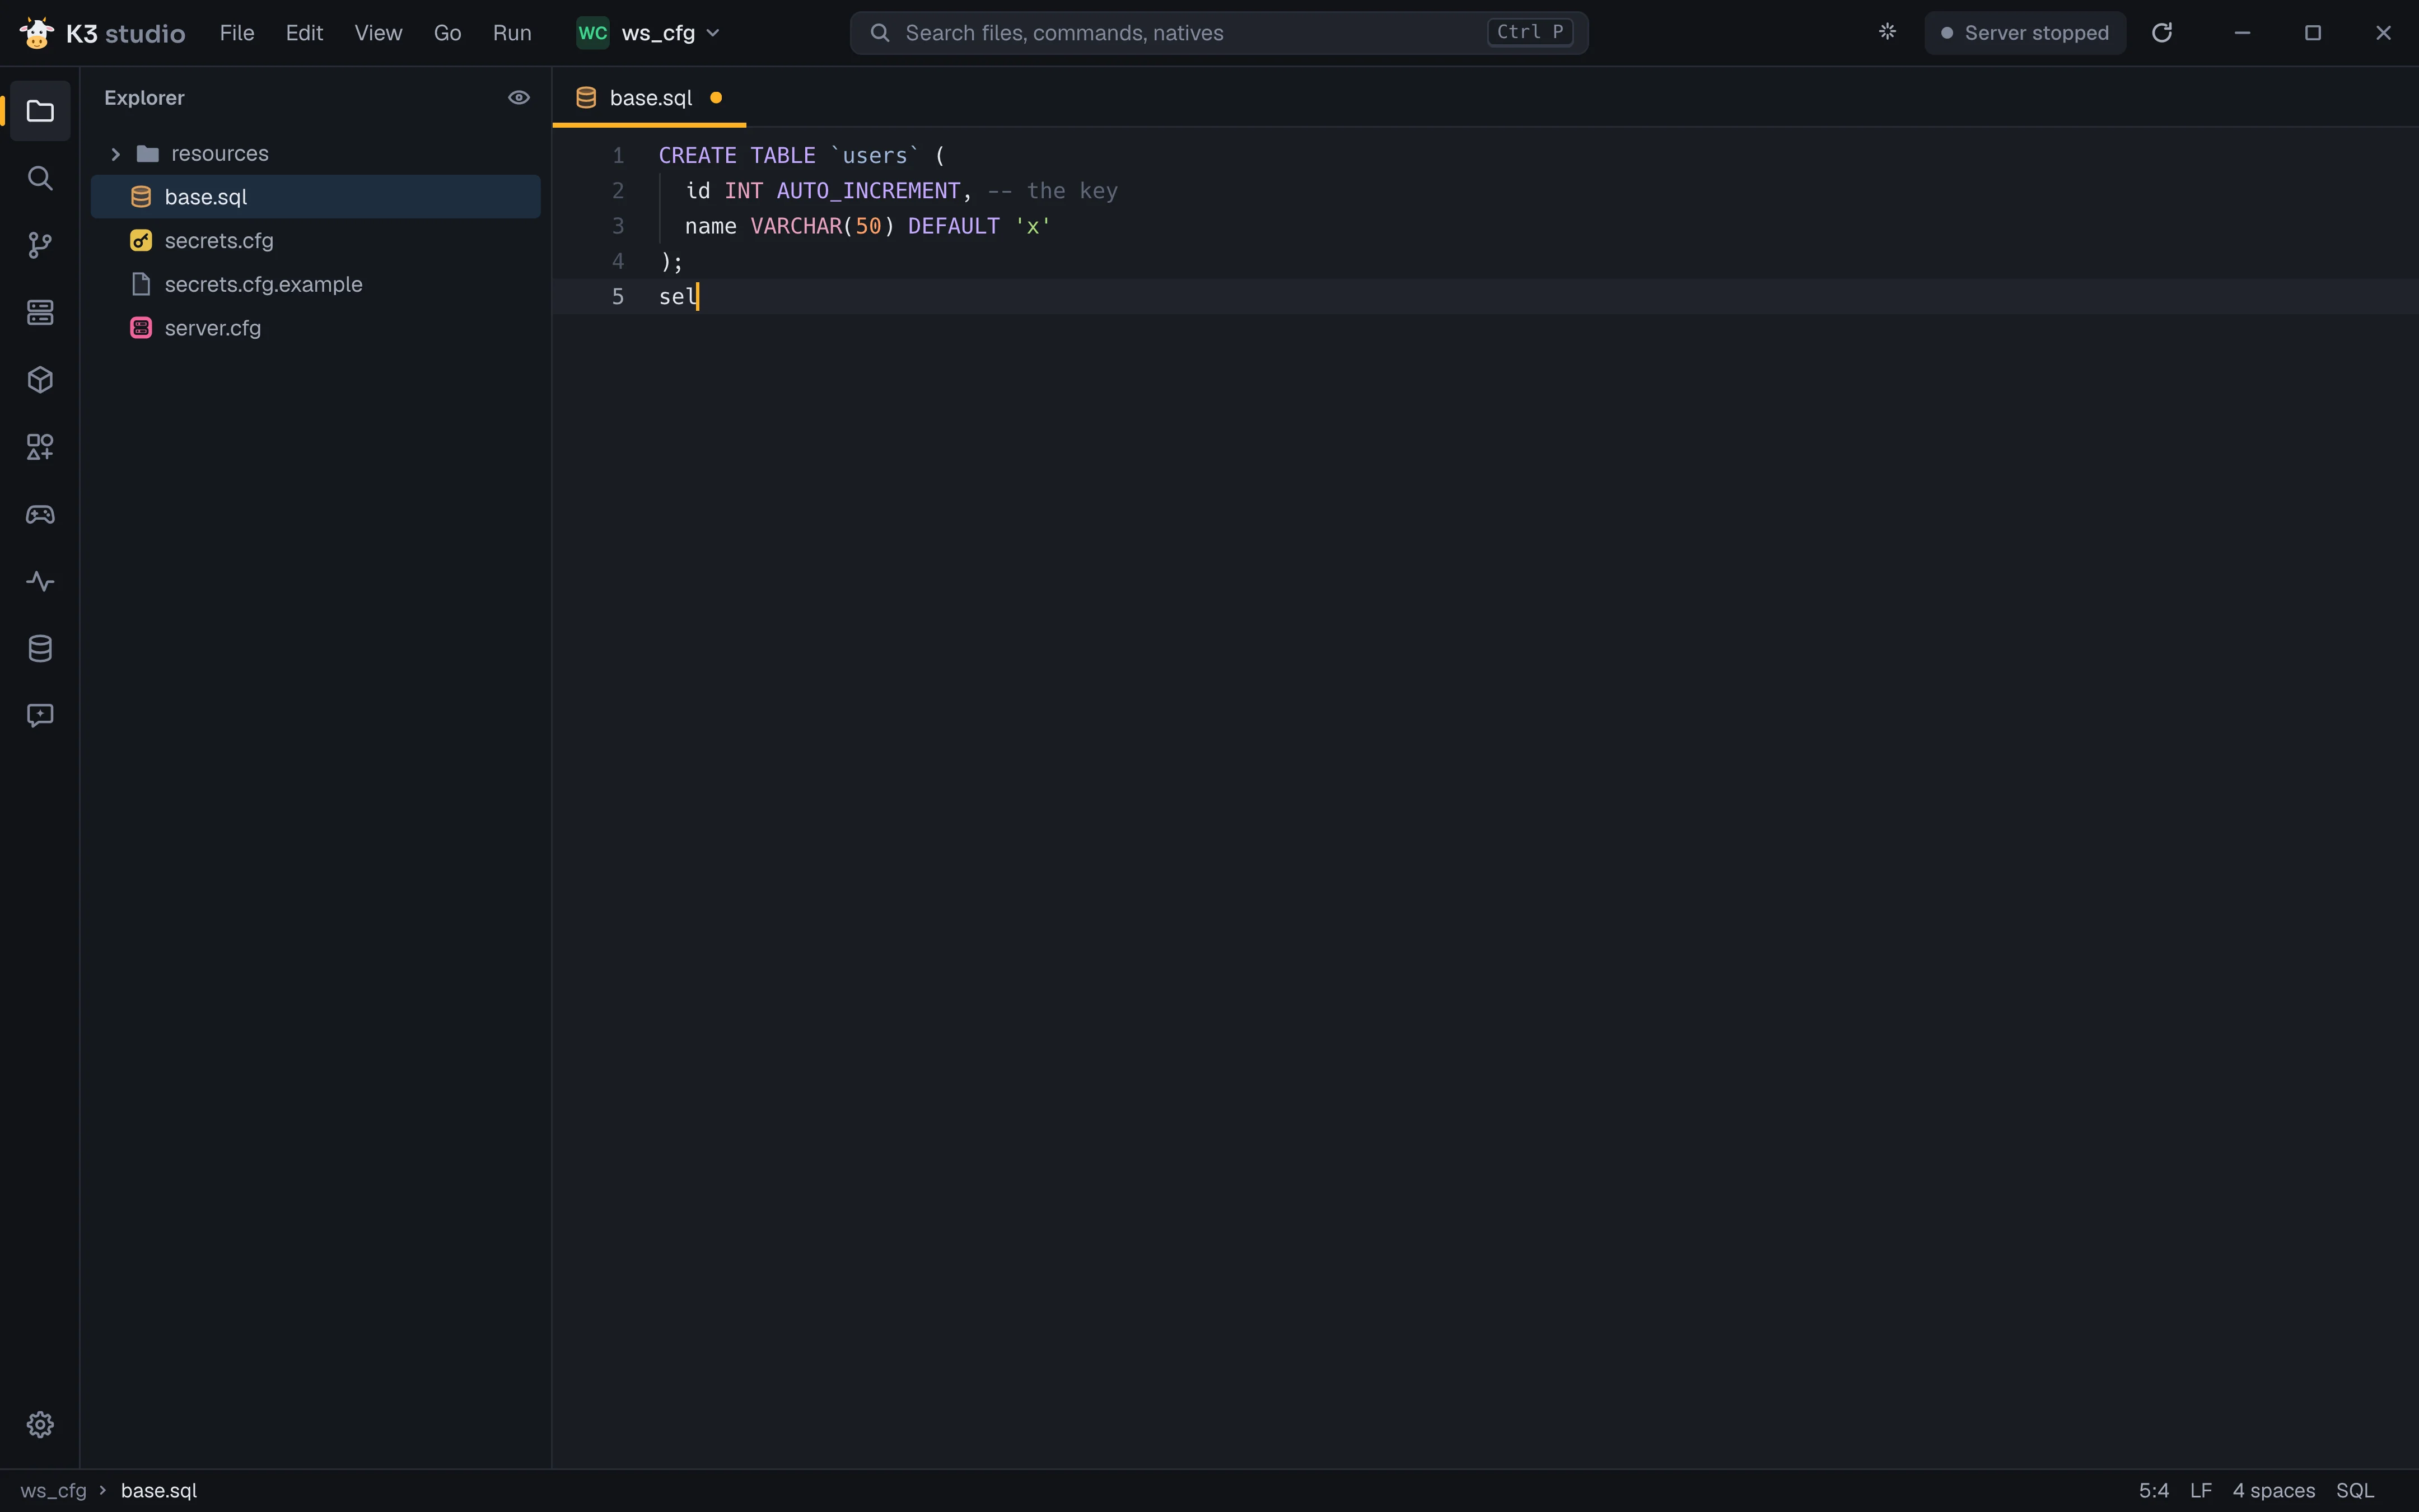Open the View menu
Screen dimensions: 2419x1512
pos(378,33)
